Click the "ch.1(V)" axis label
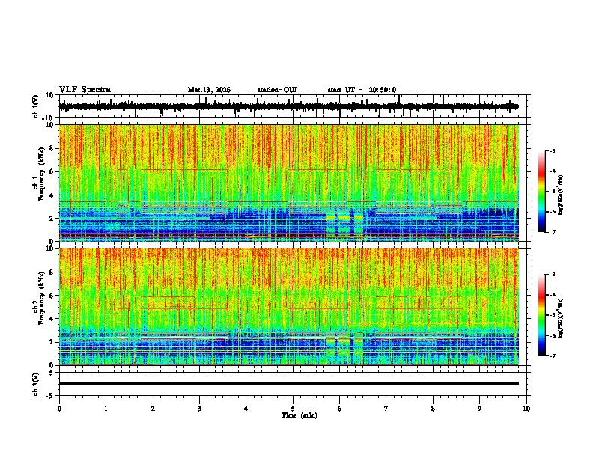 [x=36, y=106]
